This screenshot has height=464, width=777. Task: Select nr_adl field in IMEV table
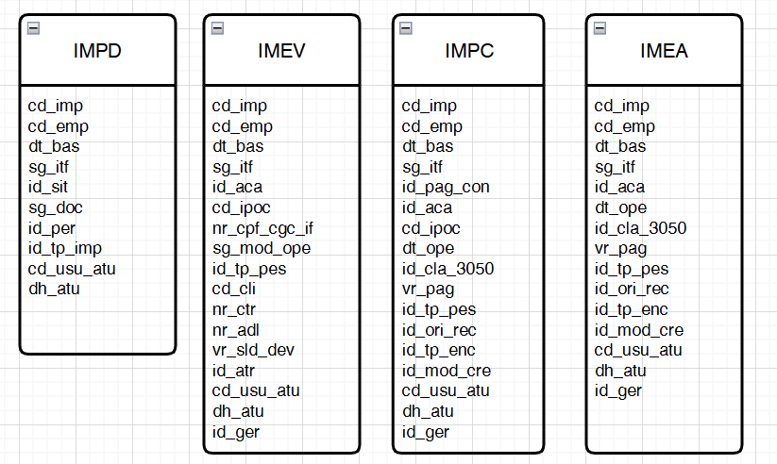click(x=235, y=330)
